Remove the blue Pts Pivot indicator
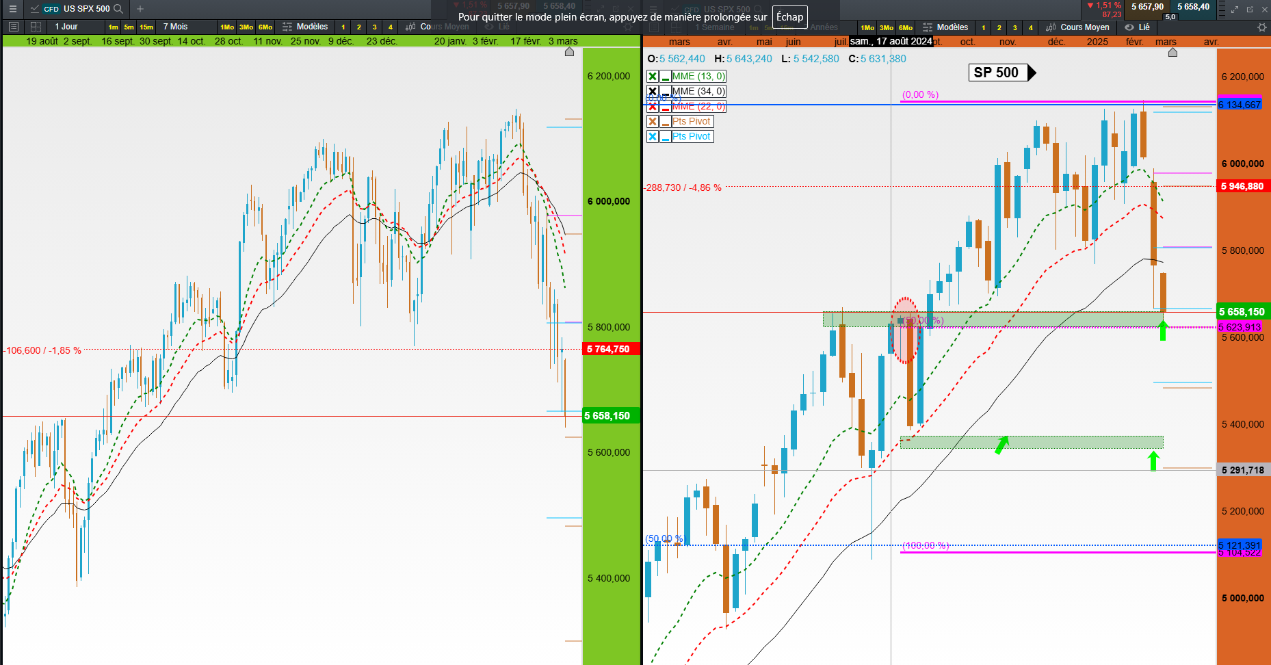Viewport: 1271px width, 665px height. click(x=653, y=136)
